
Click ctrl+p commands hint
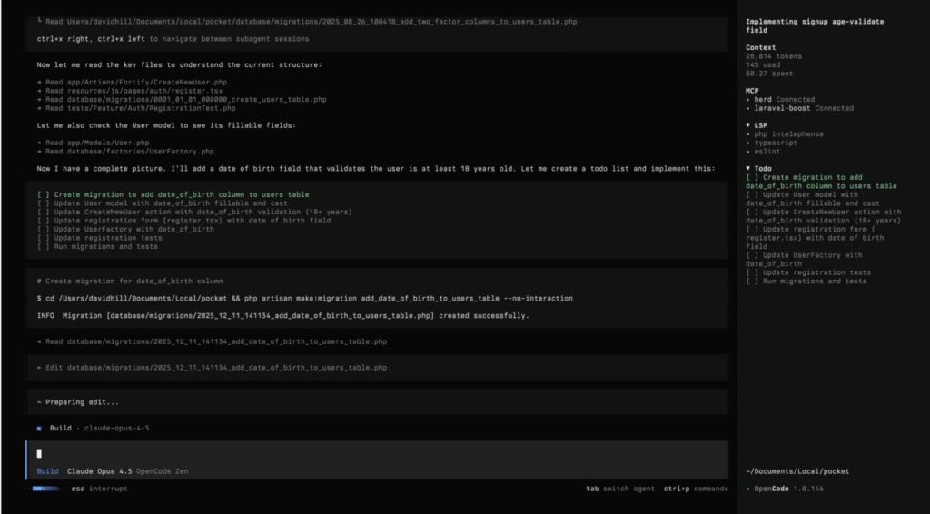coord(696,489)
